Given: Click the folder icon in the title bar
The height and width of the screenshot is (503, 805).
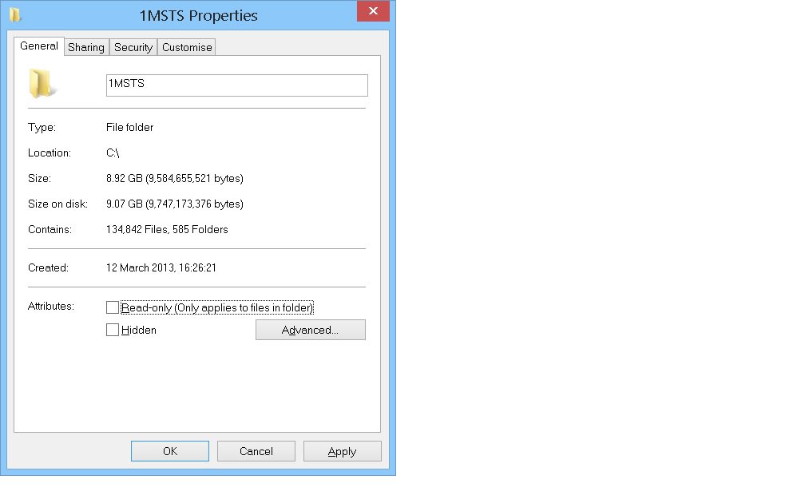Looking at the screenshot, I should pos(15,15).
